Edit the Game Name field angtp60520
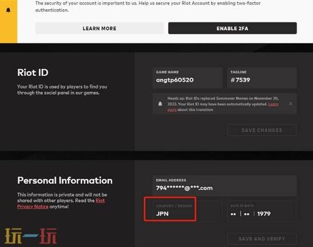 point(187,78)
